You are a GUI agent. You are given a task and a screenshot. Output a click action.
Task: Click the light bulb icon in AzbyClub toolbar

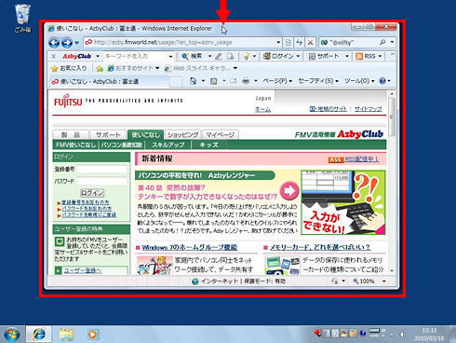pos(246,56)
